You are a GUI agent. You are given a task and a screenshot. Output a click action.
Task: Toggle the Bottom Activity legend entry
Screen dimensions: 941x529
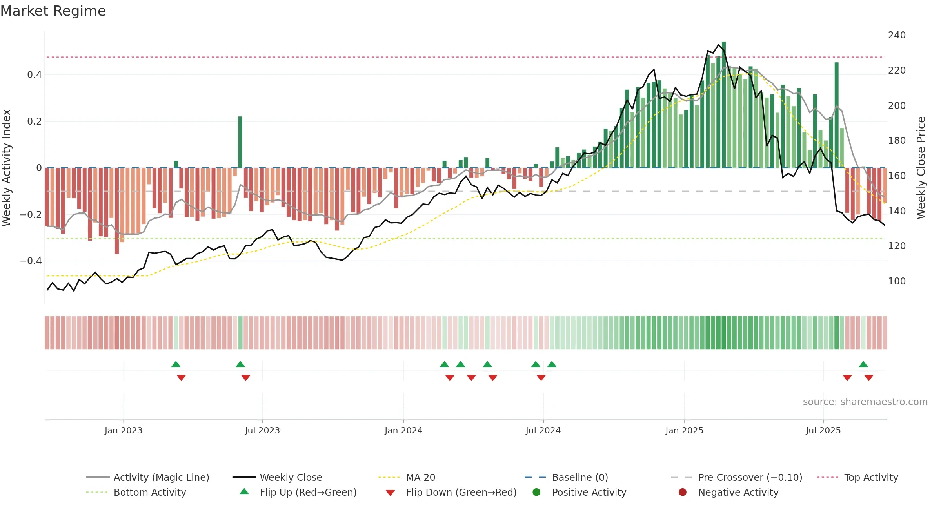pyautogui.click(x=136, y=492)
